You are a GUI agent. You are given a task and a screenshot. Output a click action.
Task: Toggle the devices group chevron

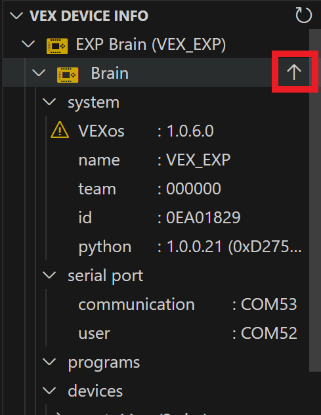[x=49, y=391]
